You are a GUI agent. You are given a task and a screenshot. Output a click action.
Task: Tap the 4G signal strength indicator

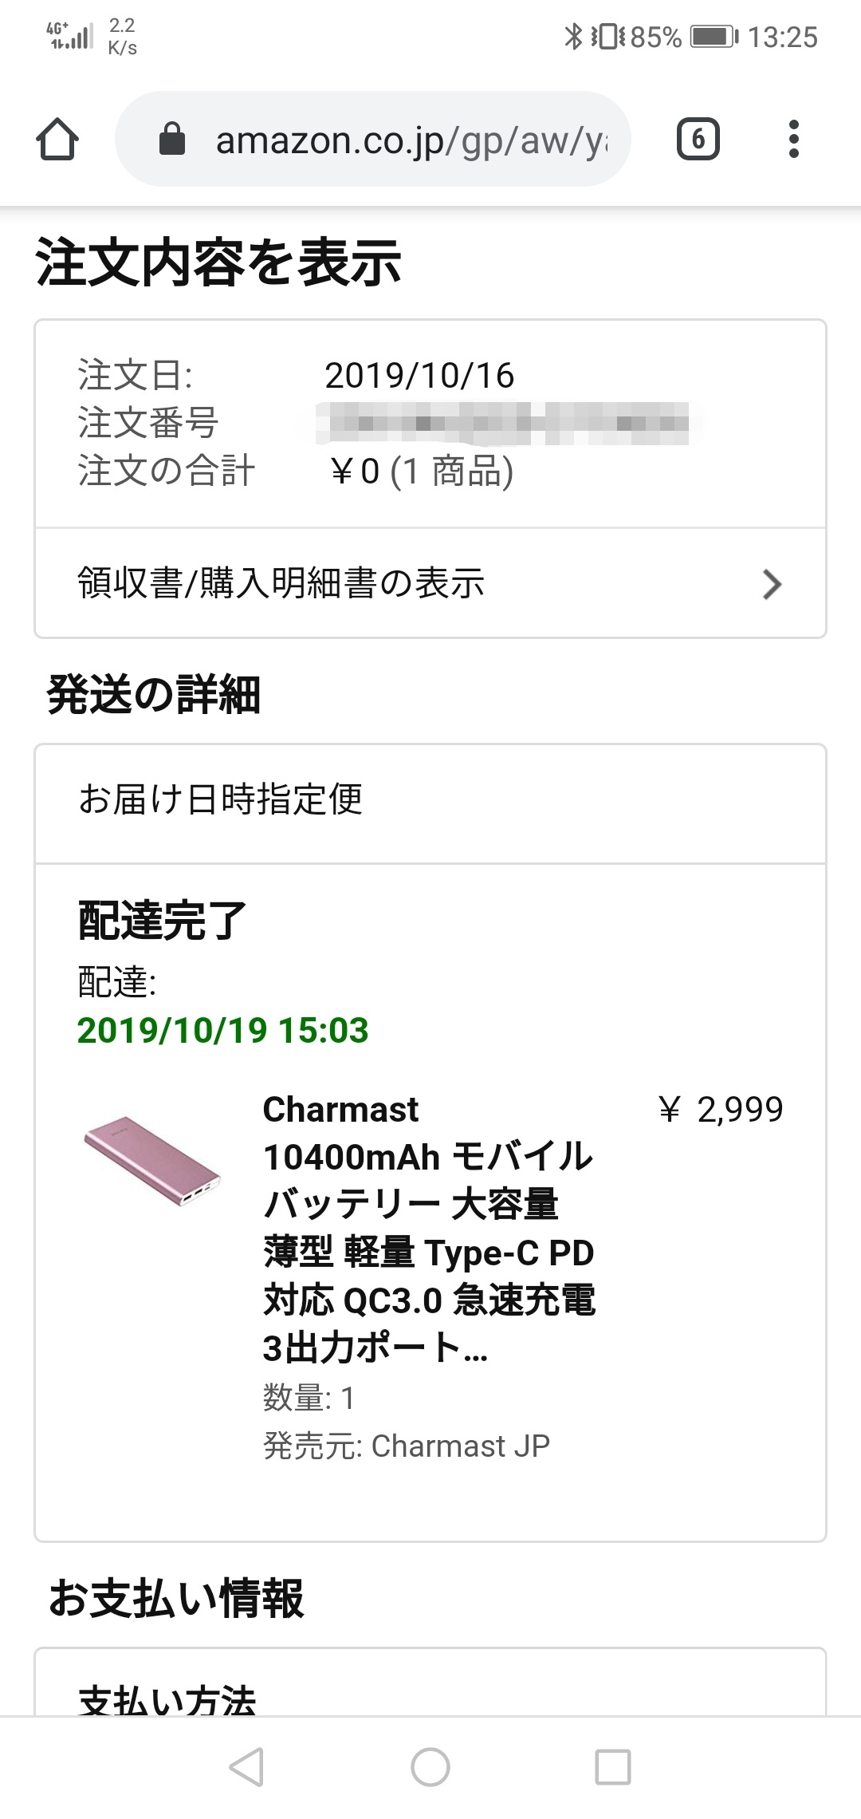click(x=70, y=37)
